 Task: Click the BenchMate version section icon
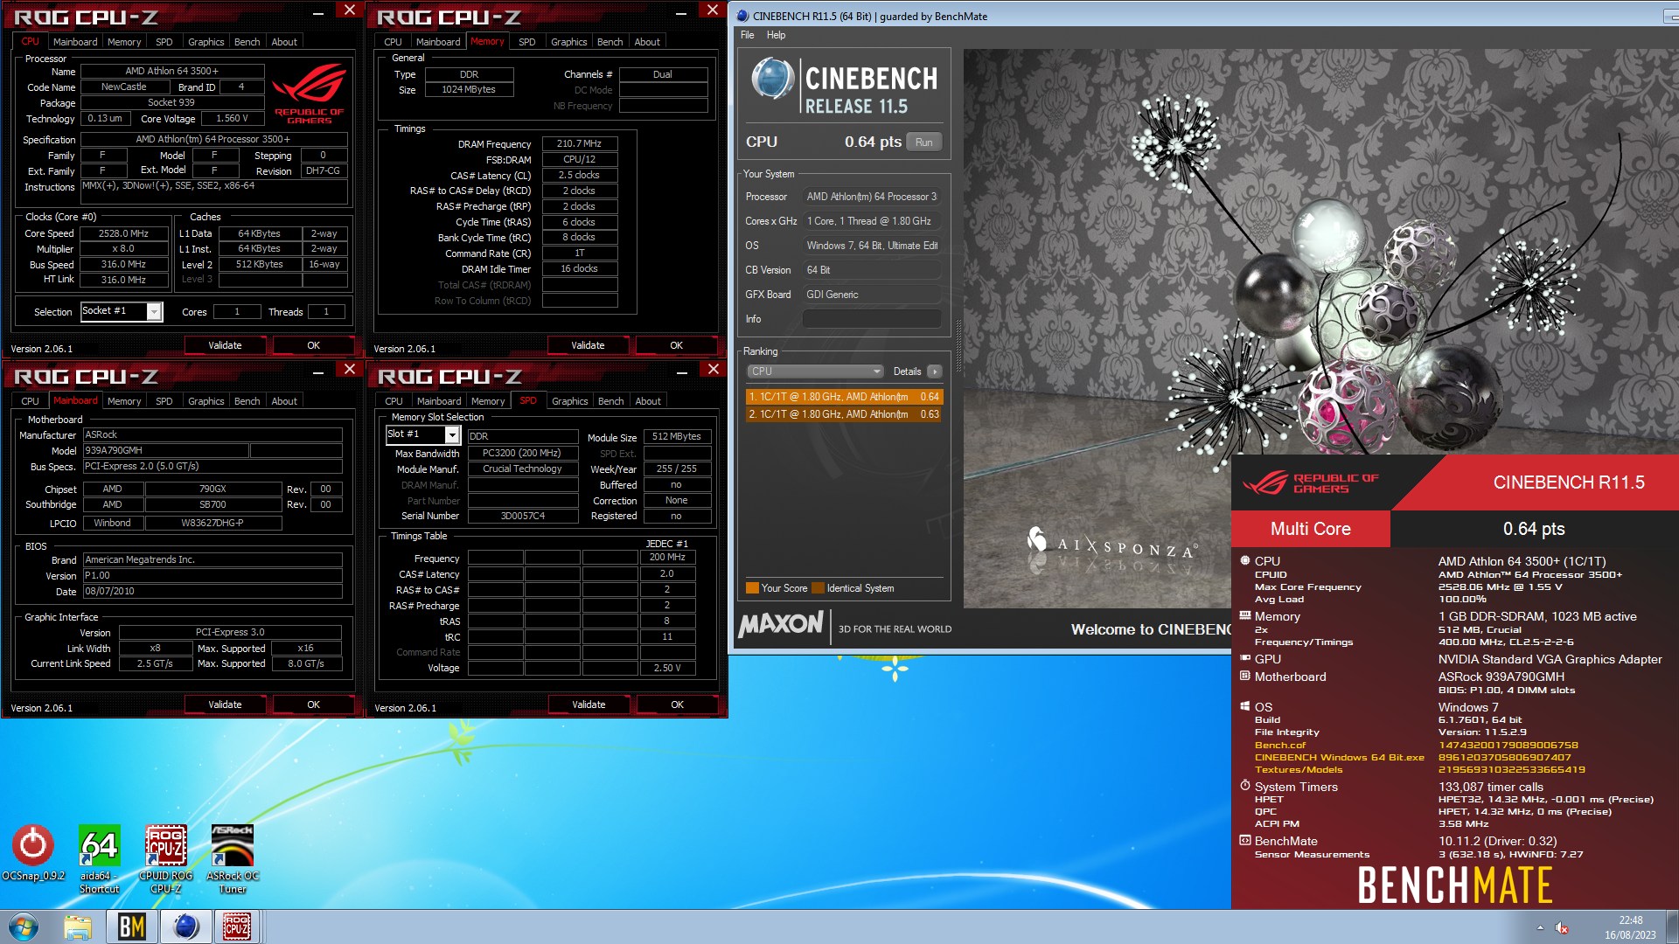(1245, 840)
